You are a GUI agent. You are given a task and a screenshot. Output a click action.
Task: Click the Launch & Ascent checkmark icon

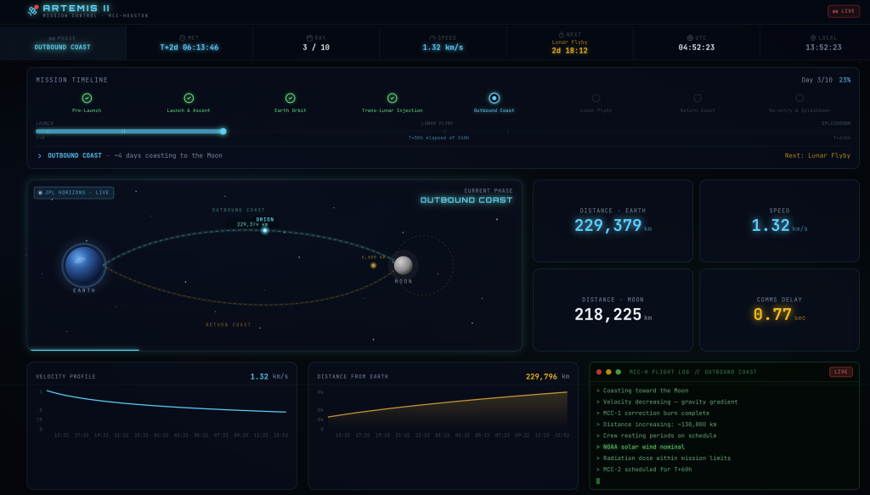coord(189,98)
